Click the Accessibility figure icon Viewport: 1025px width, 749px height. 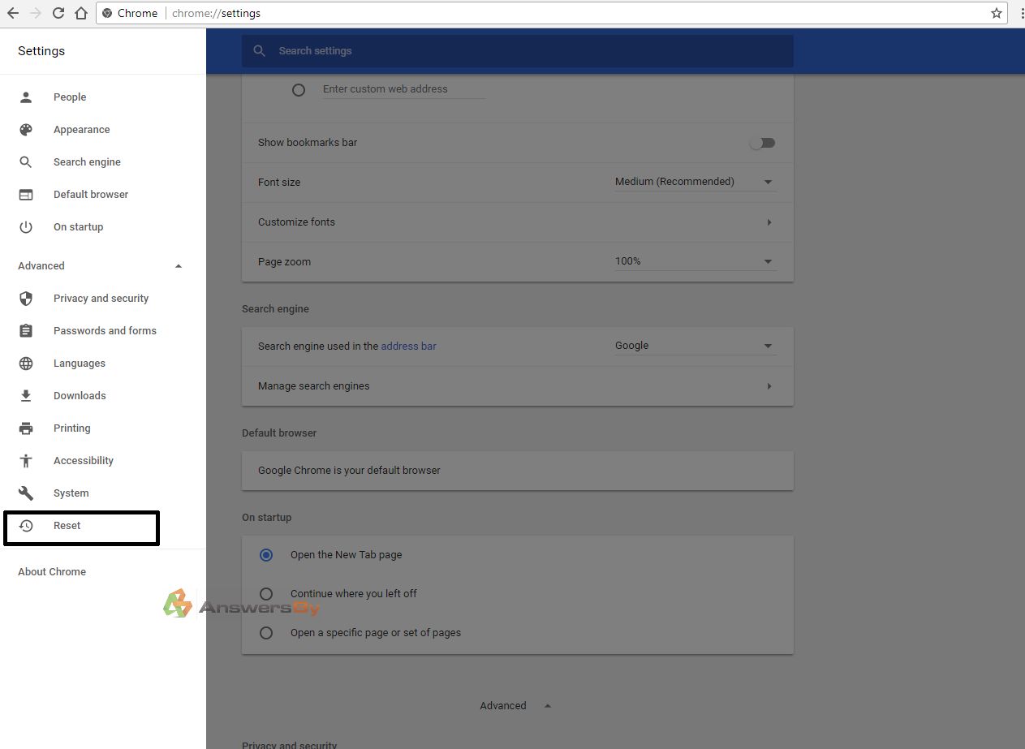tap(26, 461)
